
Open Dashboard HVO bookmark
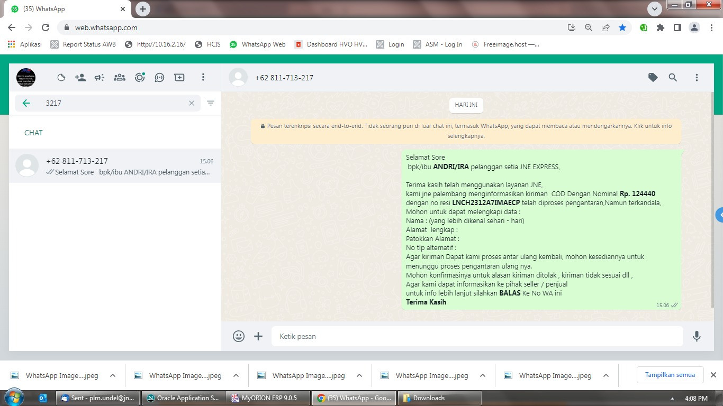(331, 44)
